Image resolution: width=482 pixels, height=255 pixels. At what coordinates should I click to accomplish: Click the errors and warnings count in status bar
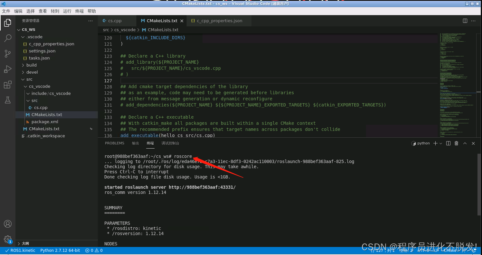[94, 250]
